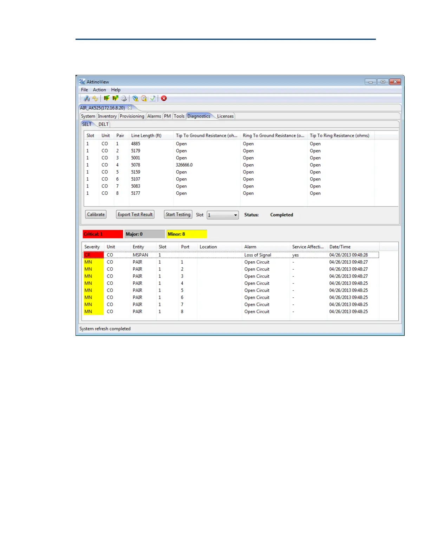Click the red Critical: 1 alarm counter
The width and height of the screenshot is (430, 557).
(103, 234)
